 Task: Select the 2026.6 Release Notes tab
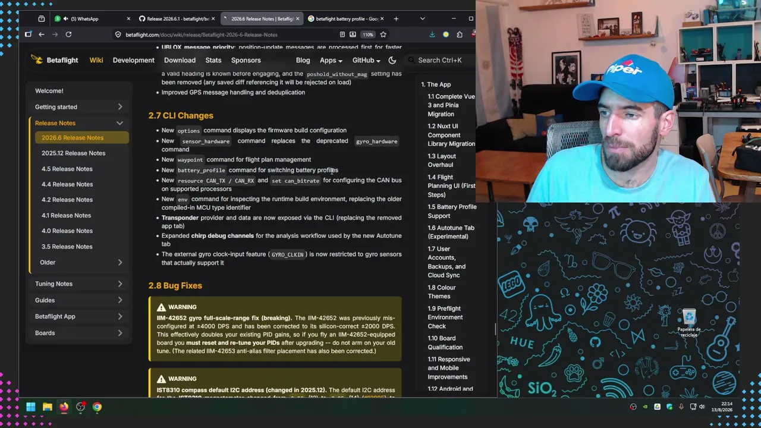(x=262, y=18)
